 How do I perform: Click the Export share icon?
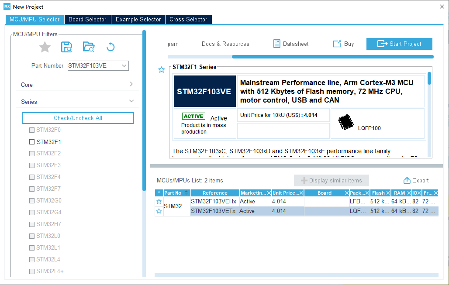click(407, 180)
